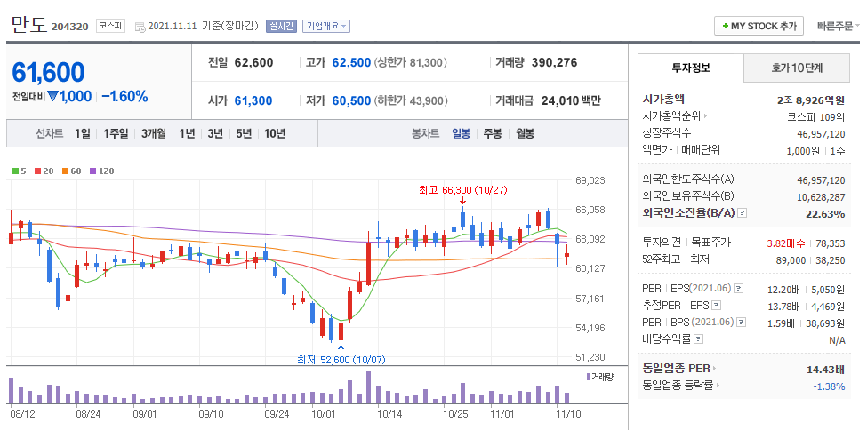Click the stock name 만도
The image size is (867, 430).
click(28, 25)
